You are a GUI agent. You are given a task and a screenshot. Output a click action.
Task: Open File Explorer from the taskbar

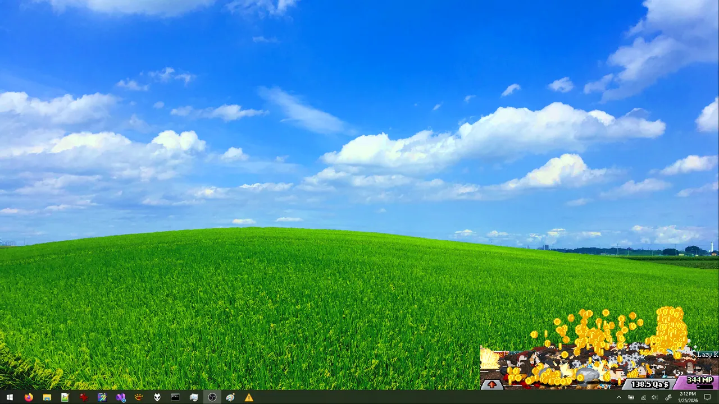click(47, 397)
